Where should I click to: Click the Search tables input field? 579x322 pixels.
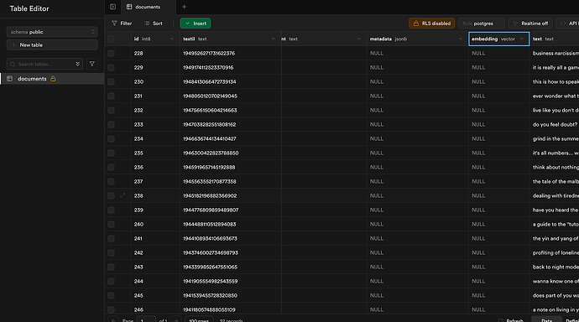pyautogui.click(x=45, y=64)
